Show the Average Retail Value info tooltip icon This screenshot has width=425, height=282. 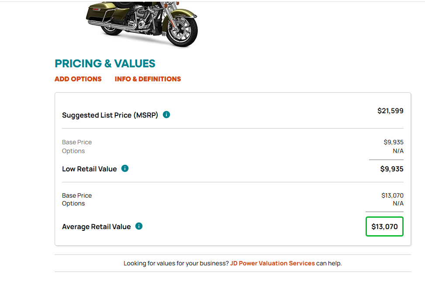pos(139,226)
